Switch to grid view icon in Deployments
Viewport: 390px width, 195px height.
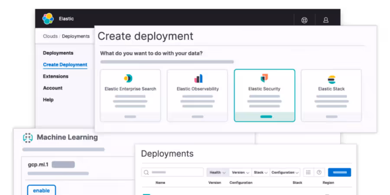(x=308, y=172)
